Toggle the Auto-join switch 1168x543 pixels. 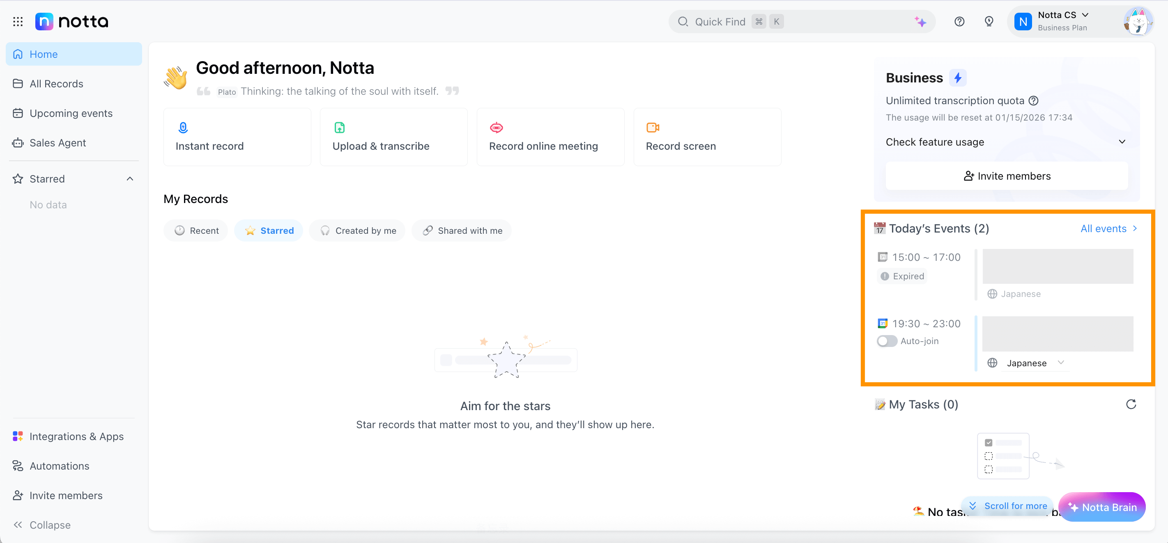pos(886,341)
